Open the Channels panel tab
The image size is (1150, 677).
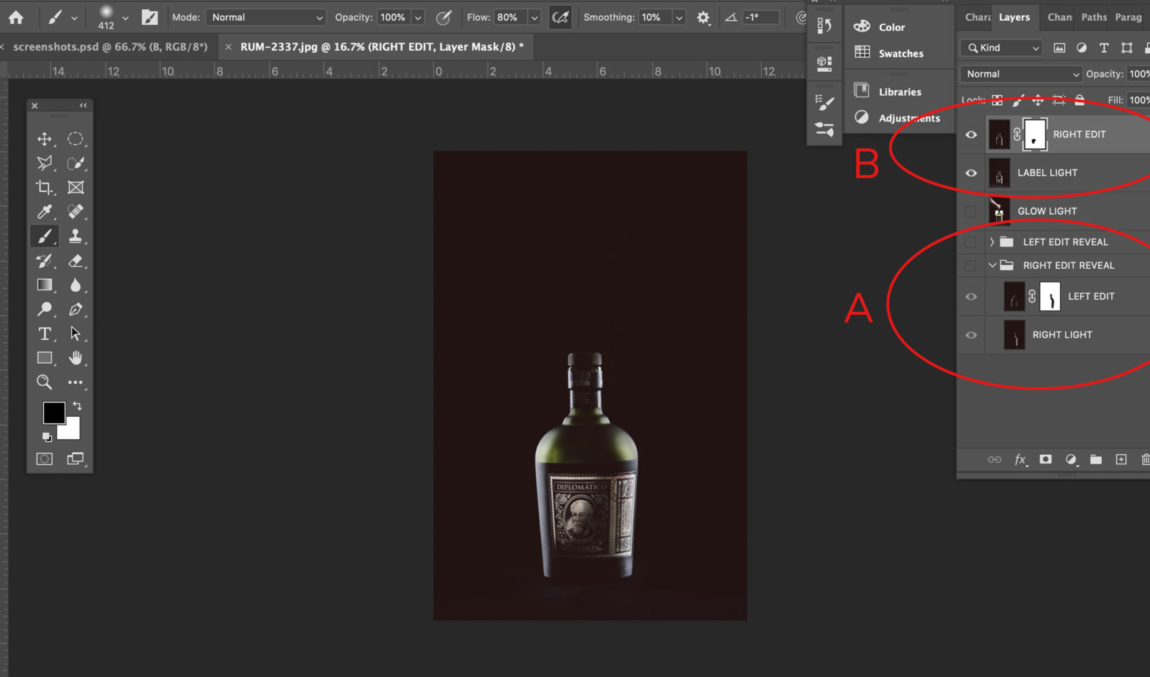1058,17
